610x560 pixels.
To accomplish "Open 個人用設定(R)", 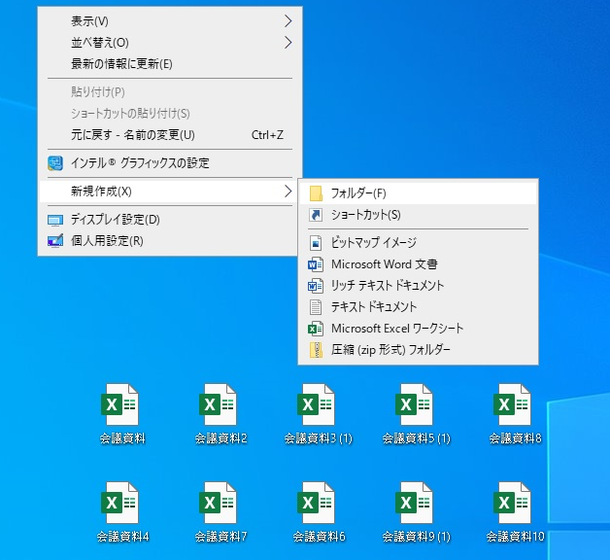I will (x=170, y=241).
